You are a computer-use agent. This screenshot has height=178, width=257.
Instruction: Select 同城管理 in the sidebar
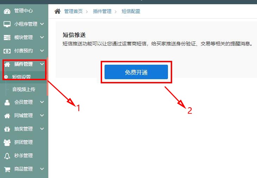pyautogui.click(x=24, y=115)
